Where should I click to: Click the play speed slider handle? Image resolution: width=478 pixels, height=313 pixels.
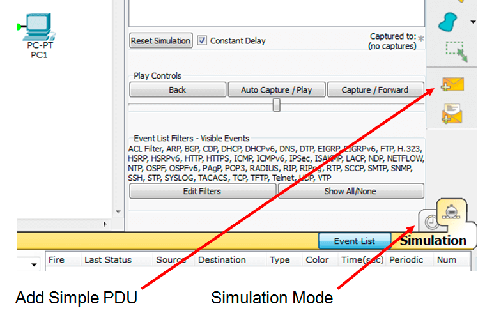click(x=276, y=105)
